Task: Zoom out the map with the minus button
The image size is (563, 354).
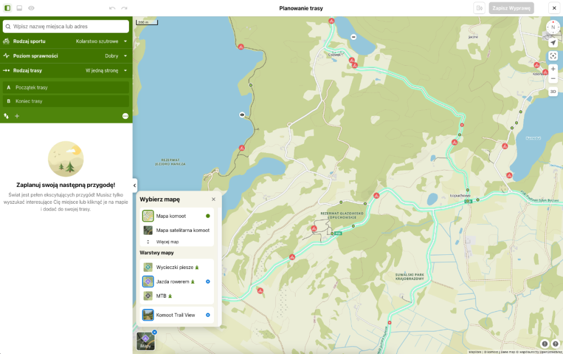Action: (x=553, y=78)
